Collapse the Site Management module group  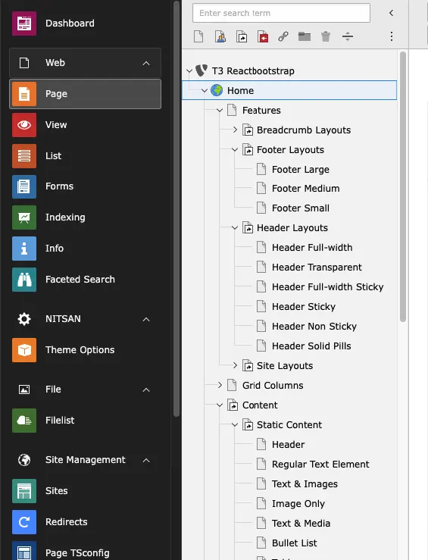(146, 461)
